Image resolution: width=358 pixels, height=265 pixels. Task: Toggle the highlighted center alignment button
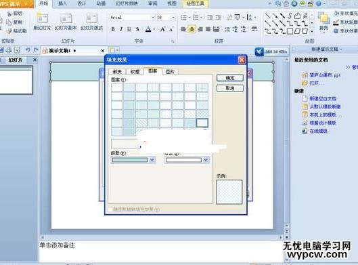pyautogui.click(x=192, y=29)
